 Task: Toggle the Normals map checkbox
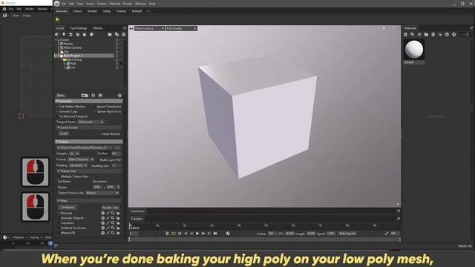[x=59, y=213]
